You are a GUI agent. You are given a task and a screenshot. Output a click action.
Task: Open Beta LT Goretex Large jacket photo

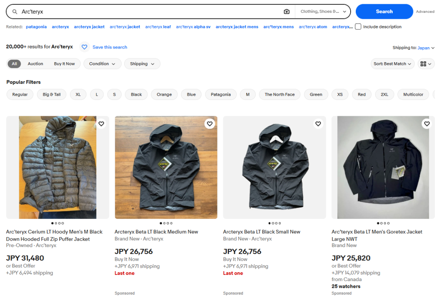click(383, 167)
